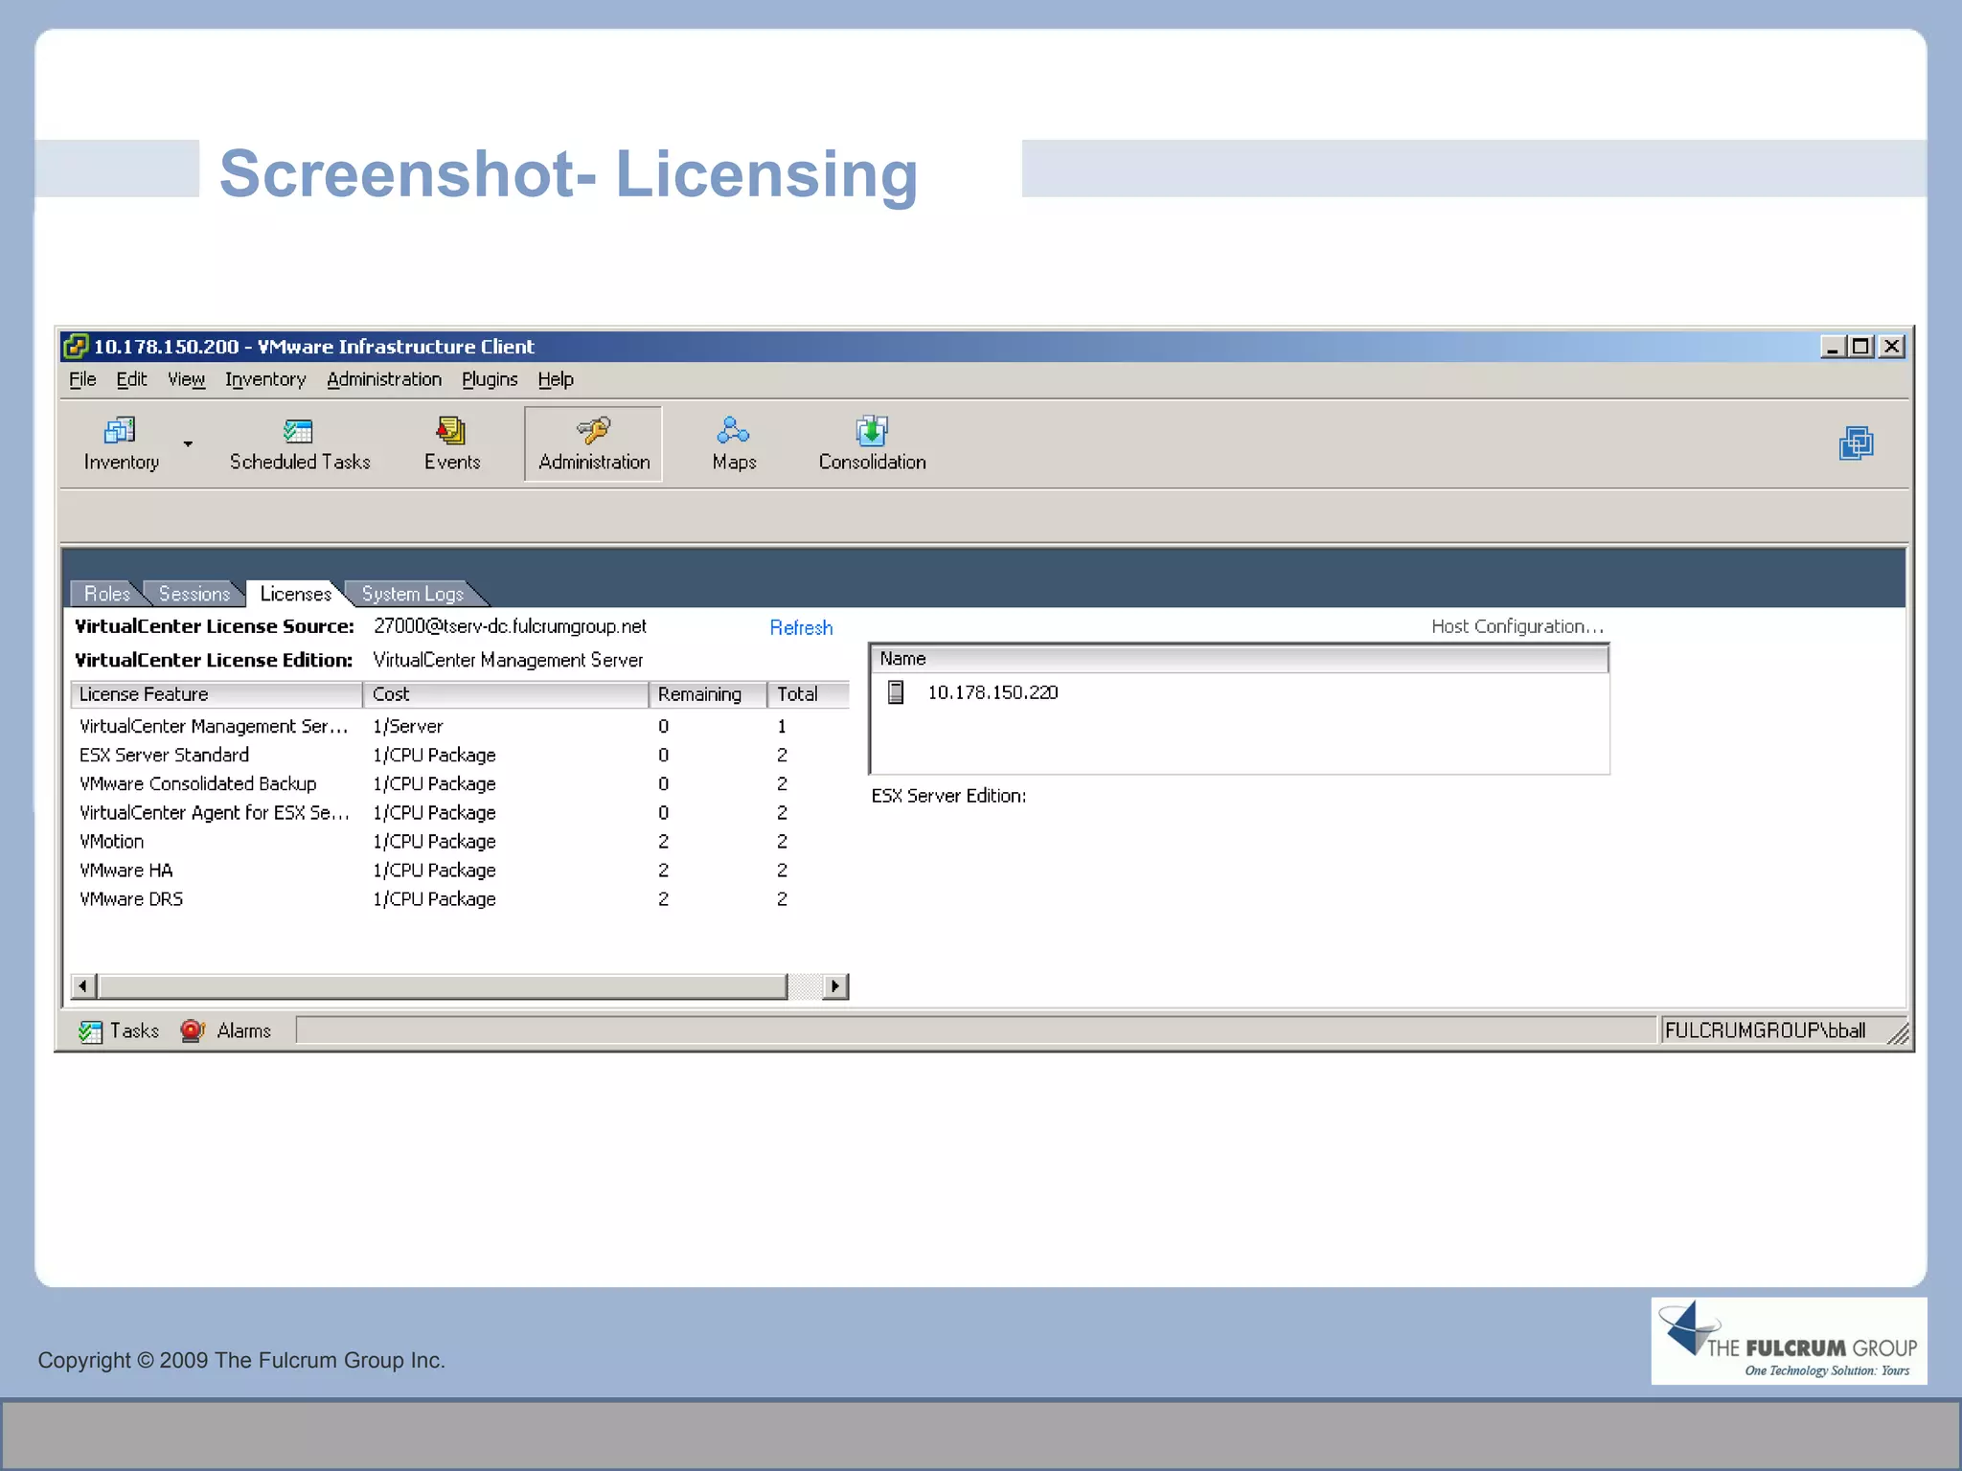This screenshot has height=1471, width=1962.
Task: Expand the Inventory dropdown arrow
Action: [188, 443]
